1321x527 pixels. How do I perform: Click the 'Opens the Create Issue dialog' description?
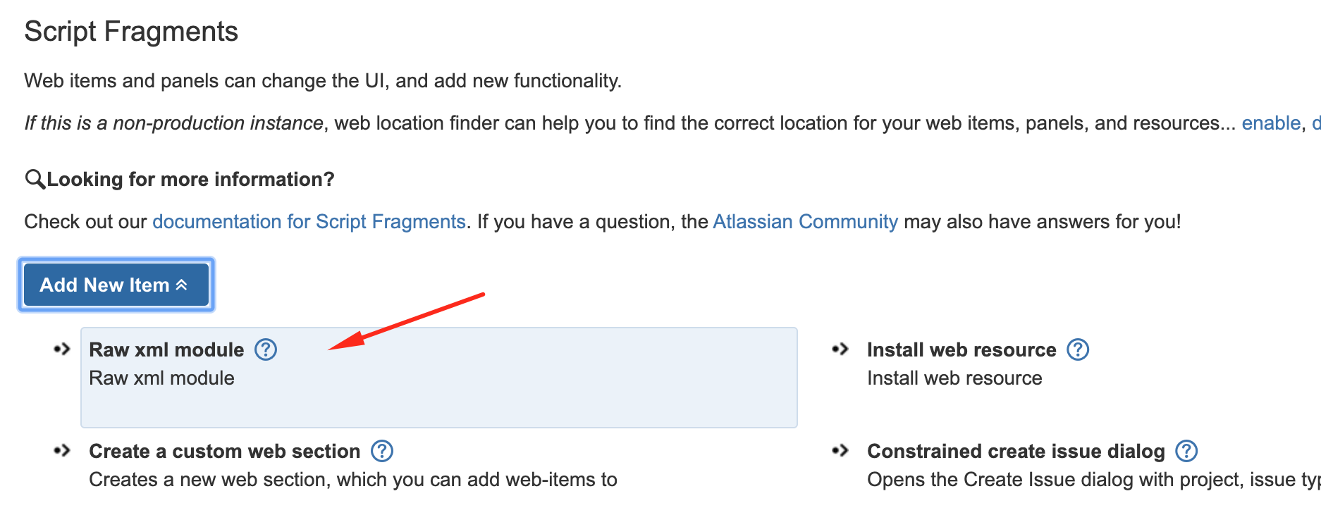pyautogui.click(x=1094, y=480)
